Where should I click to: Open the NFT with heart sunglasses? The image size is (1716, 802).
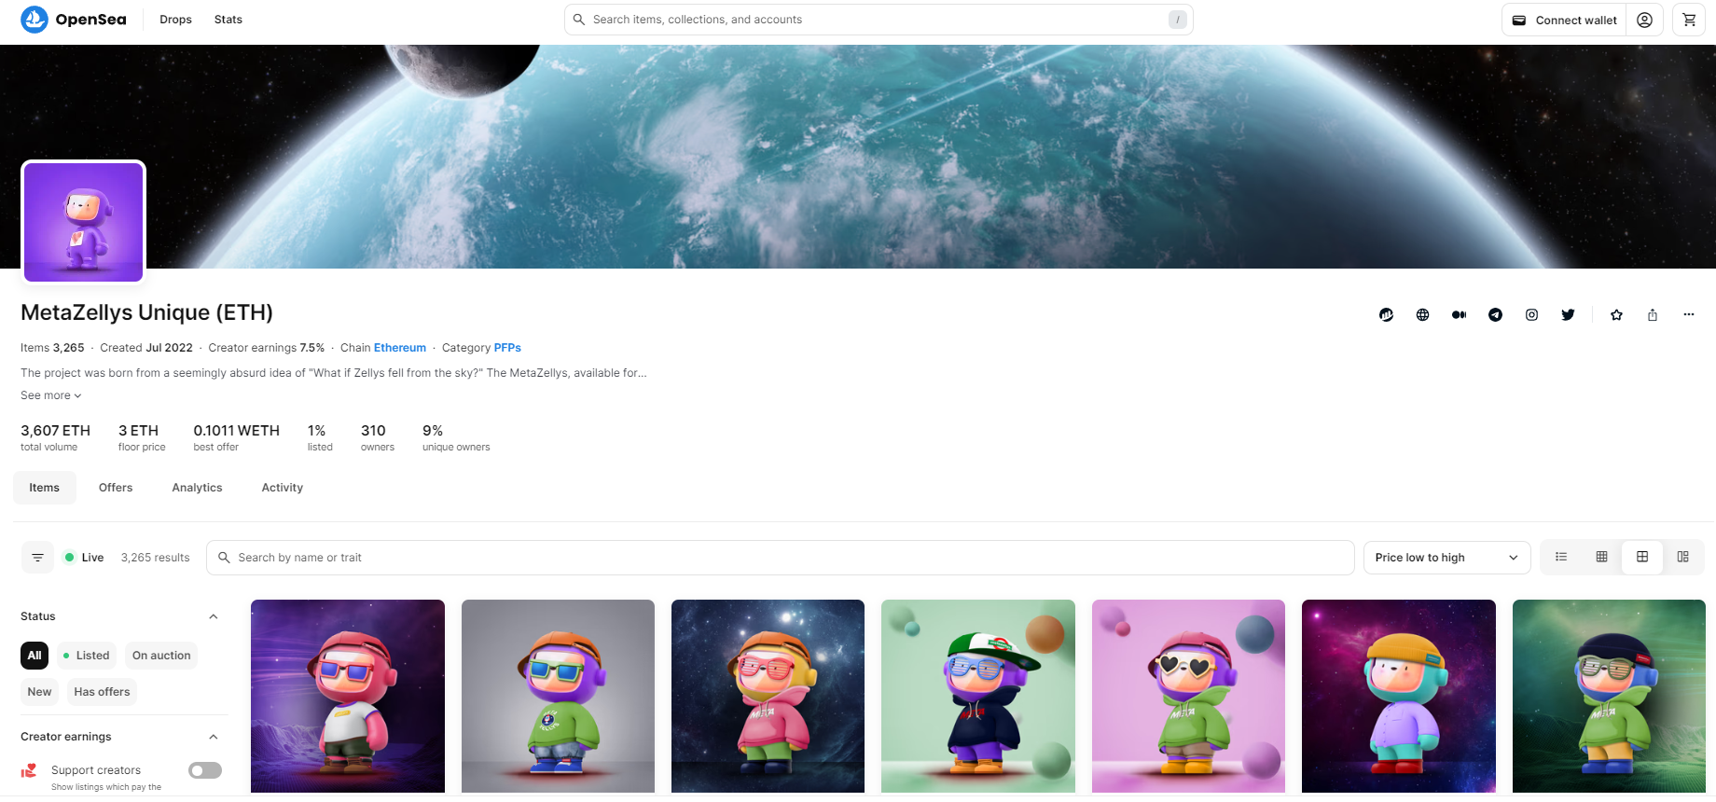1188,697
